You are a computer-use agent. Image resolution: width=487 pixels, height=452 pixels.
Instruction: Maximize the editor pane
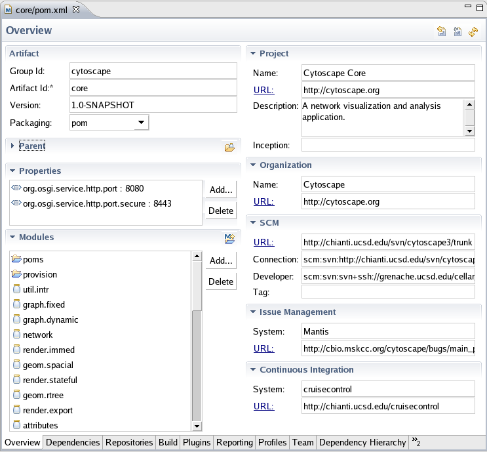click(479, 9)
